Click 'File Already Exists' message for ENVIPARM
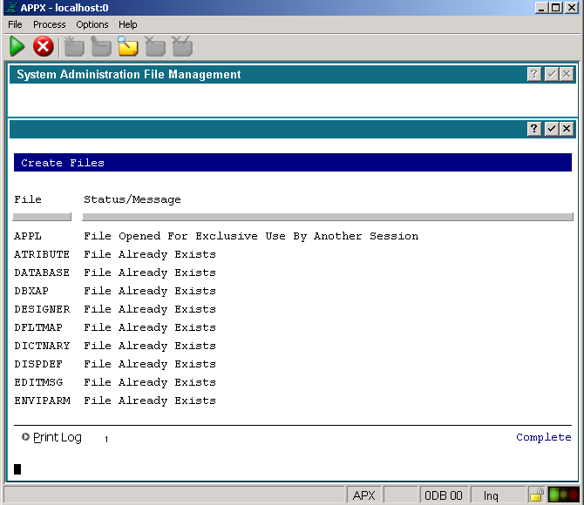 [x=150, y=401]
